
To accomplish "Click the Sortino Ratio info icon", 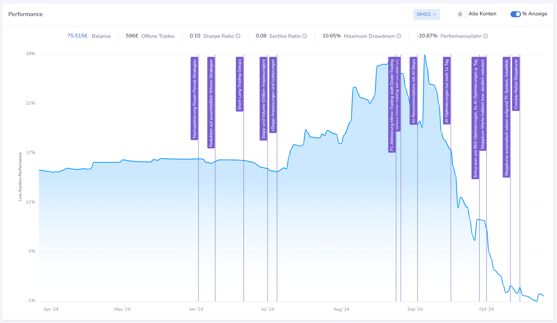I will [x=305, y=36].
